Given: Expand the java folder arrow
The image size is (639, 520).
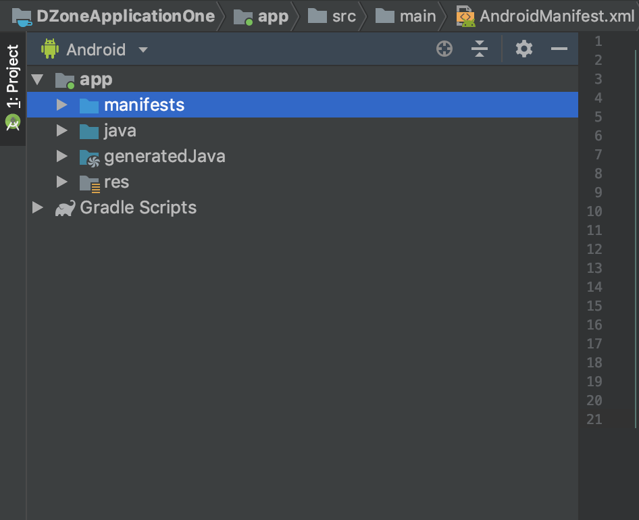Looking at the screenshot, I should point(62,131).
